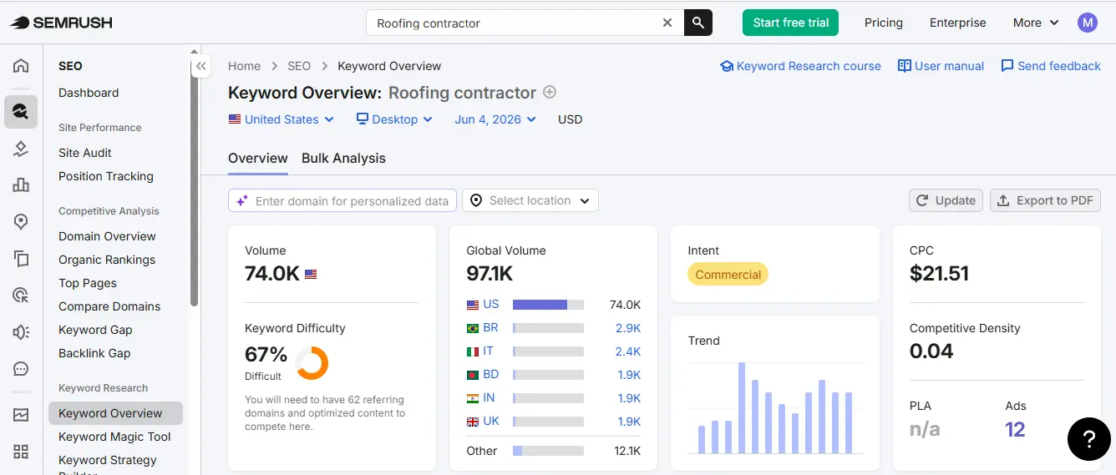
Task: Open Backlink Gap in sidebar
Action: tap(94, 353)
